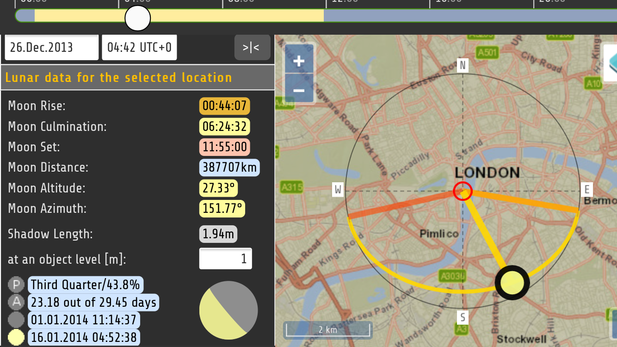Click the Lunar data panel header
617x347 pixels.
point(138,77)
